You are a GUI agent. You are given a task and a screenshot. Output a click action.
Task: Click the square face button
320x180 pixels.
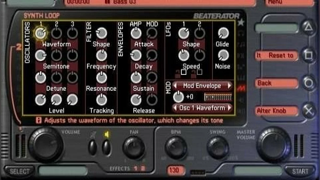(x=309, y=55)
